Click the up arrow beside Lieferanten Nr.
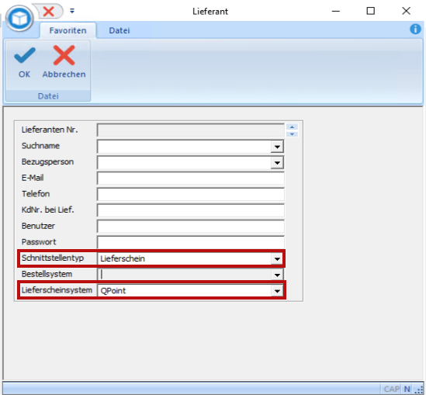This screenshot has height=395, width=426. [292, 126]
